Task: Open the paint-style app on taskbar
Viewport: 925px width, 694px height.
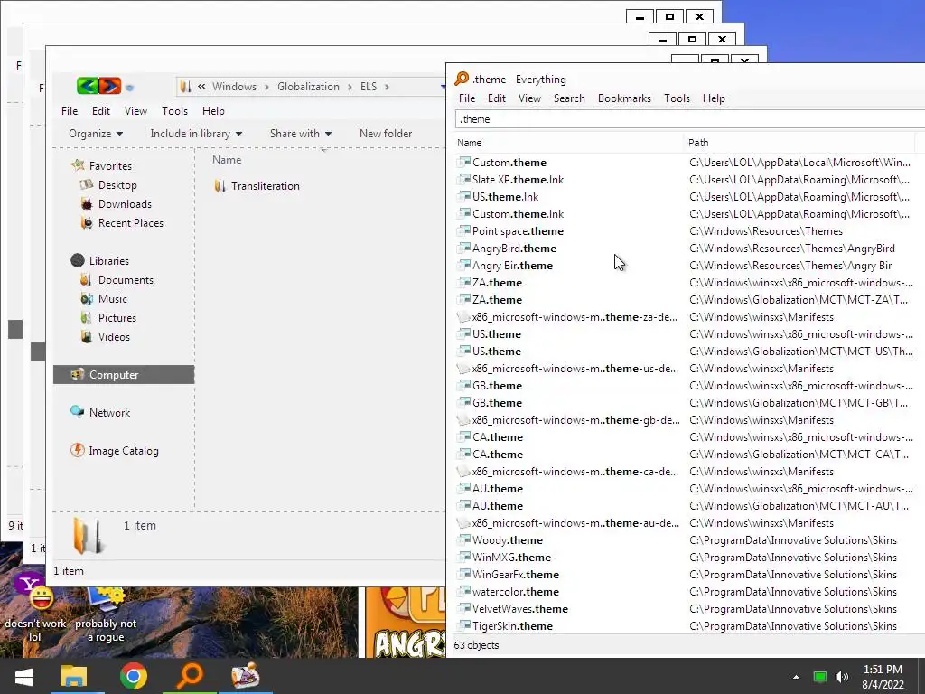Action: click(246, 676)
